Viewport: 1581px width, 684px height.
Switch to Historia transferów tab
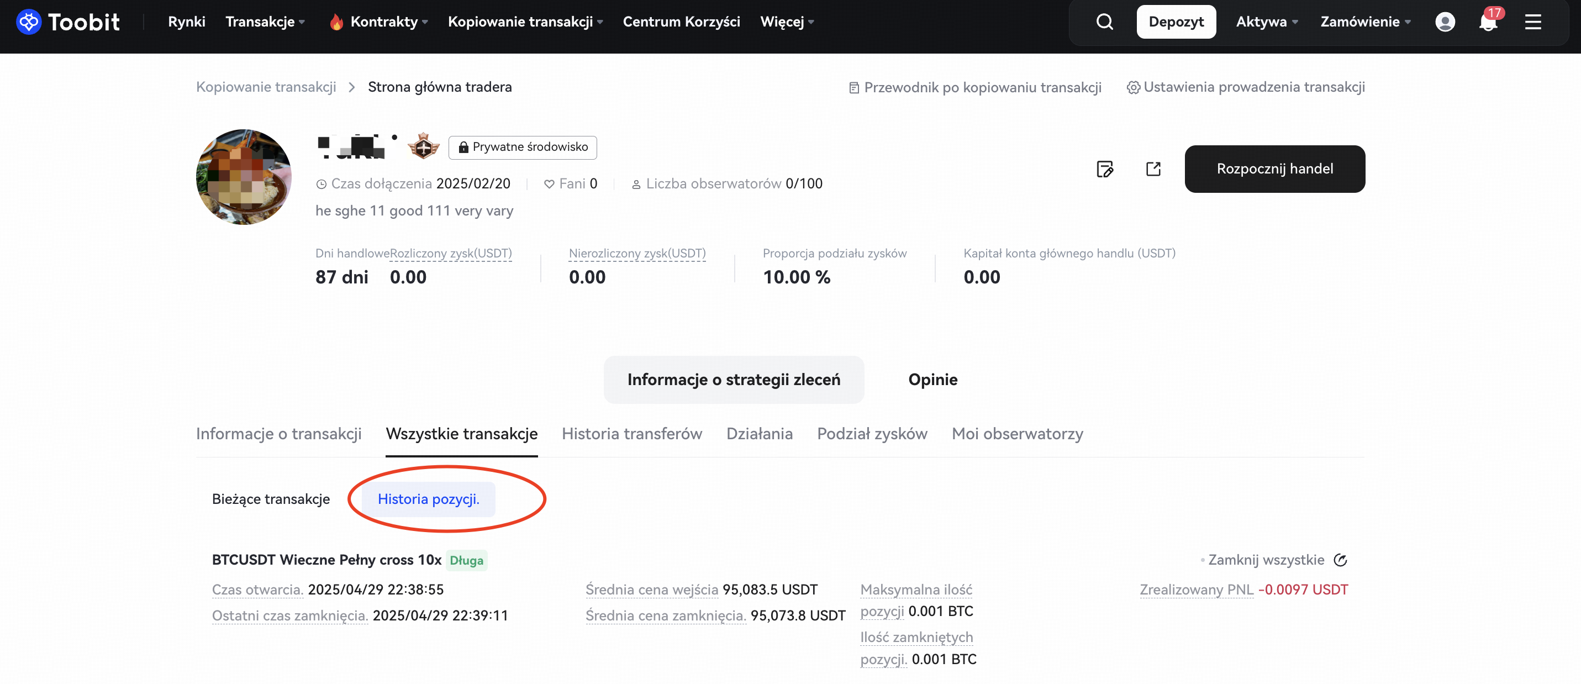tap(631, 434)
